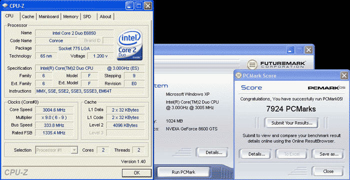Screen dimensions: 350x180
Task: Click Submit Your Results button
Action: tap(291, 123)
